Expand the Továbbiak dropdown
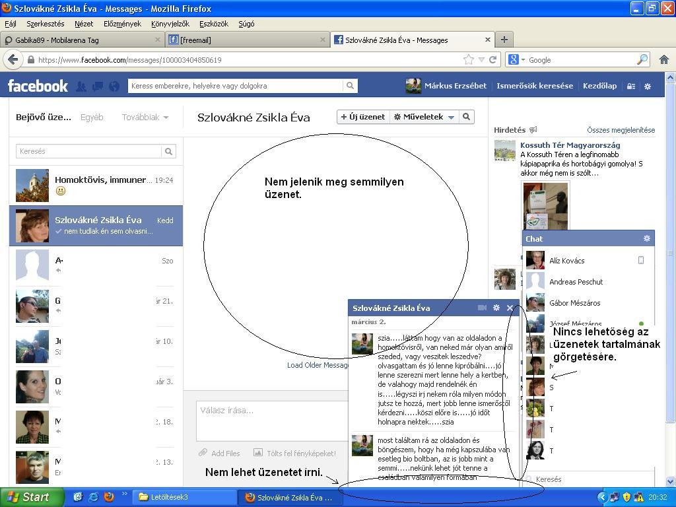676x507 pixels. (145, 118)
